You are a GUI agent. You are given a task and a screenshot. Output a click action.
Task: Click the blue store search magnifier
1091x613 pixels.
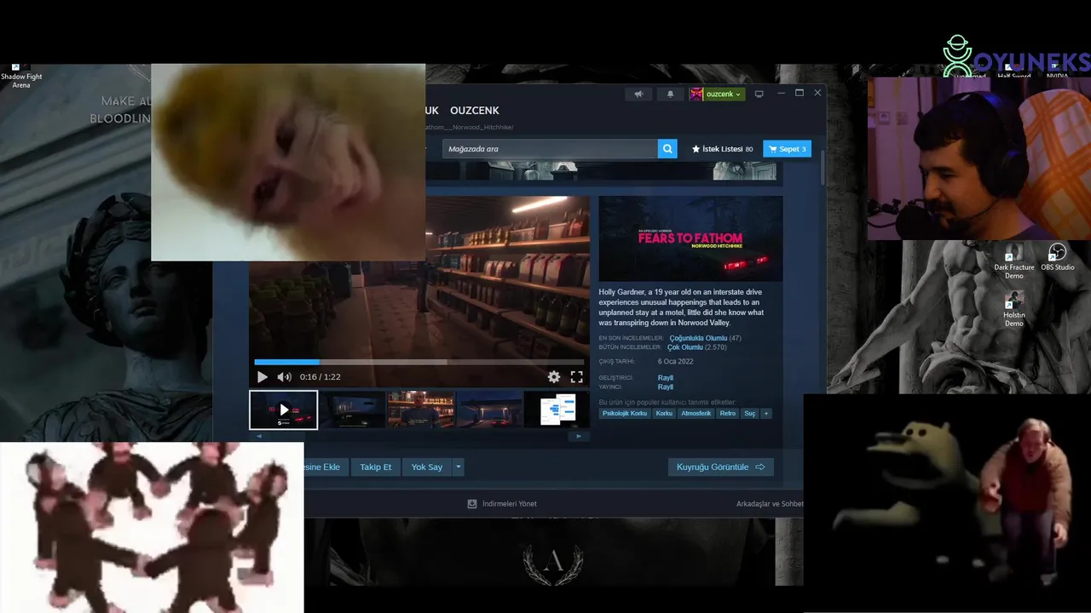tap(667, 149)
